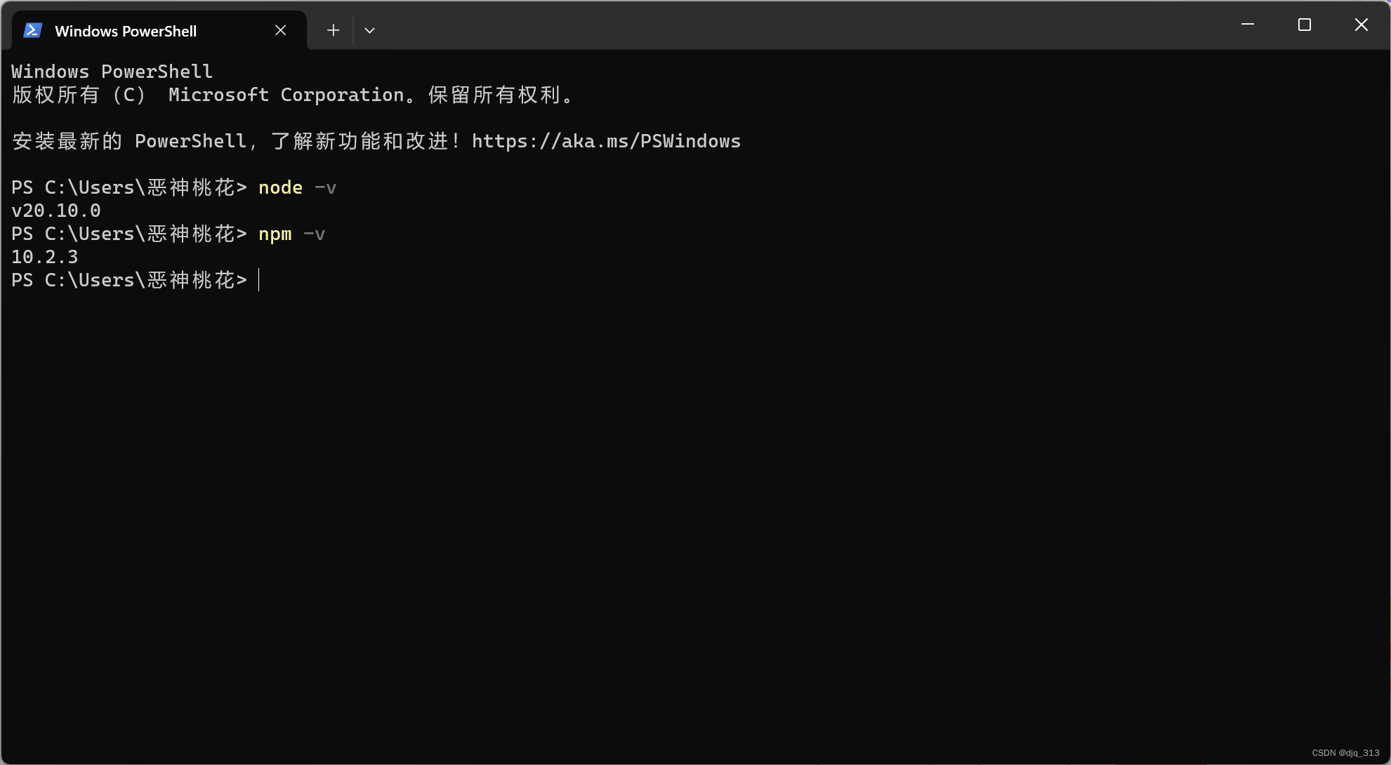
Task: Click the 'Microsoft Corporation' copyright text
Action: click(x=286, y=95)
